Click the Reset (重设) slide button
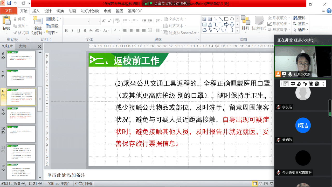 click(x=52, y=26)
